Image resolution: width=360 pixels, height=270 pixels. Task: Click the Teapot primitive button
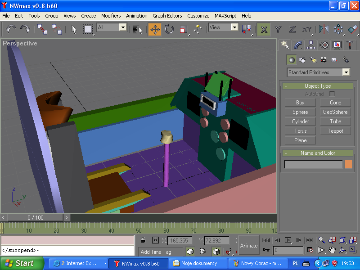point(335,131)
